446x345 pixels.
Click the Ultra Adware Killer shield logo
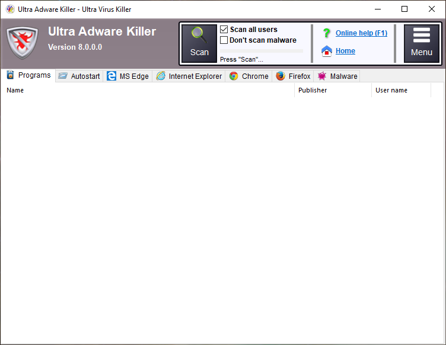pyautogui.click(x=22, y=43)
